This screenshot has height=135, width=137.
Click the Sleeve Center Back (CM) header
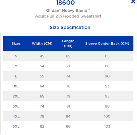pos(107,44)
